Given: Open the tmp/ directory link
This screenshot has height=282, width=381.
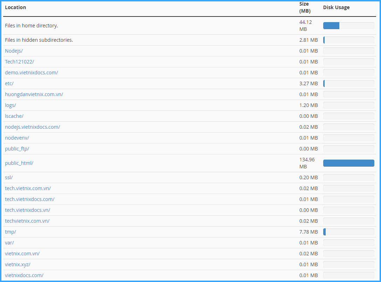Looking at the screenshot, I should coord(11,232).
